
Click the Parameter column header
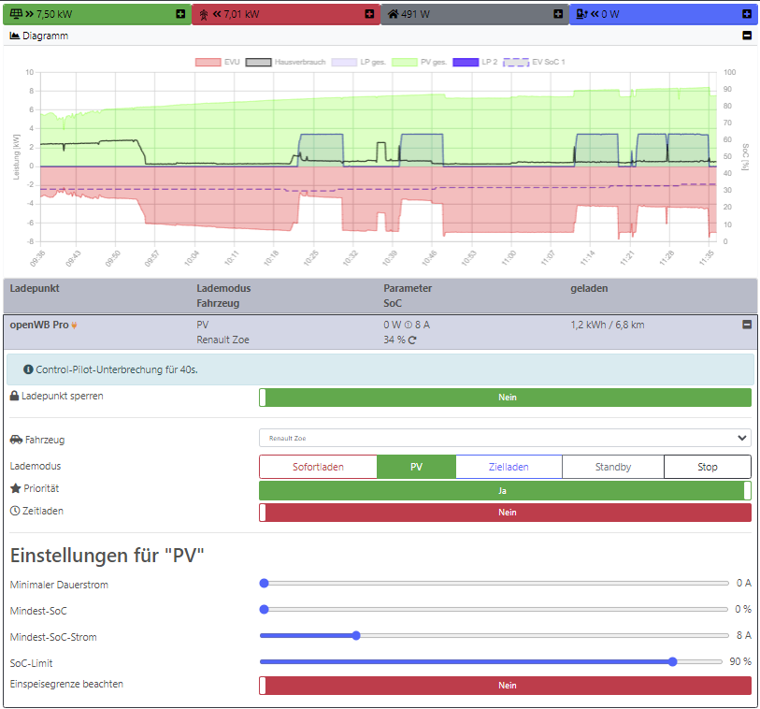click(408, 288)
